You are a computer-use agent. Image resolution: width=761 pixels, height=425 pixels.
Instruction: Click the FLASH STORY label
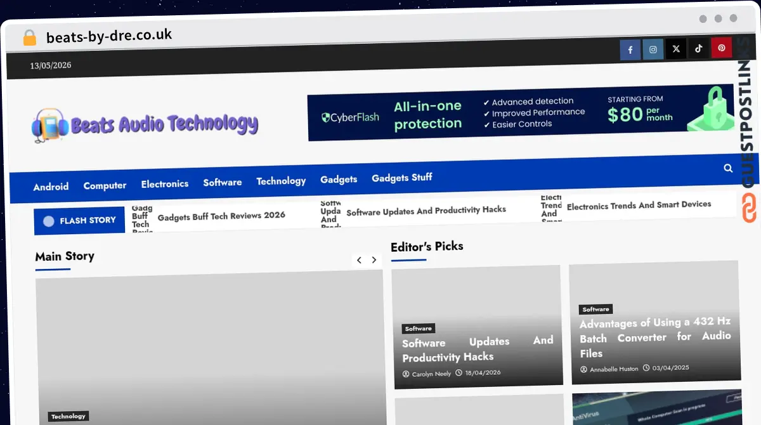click(x=79, y=221)
